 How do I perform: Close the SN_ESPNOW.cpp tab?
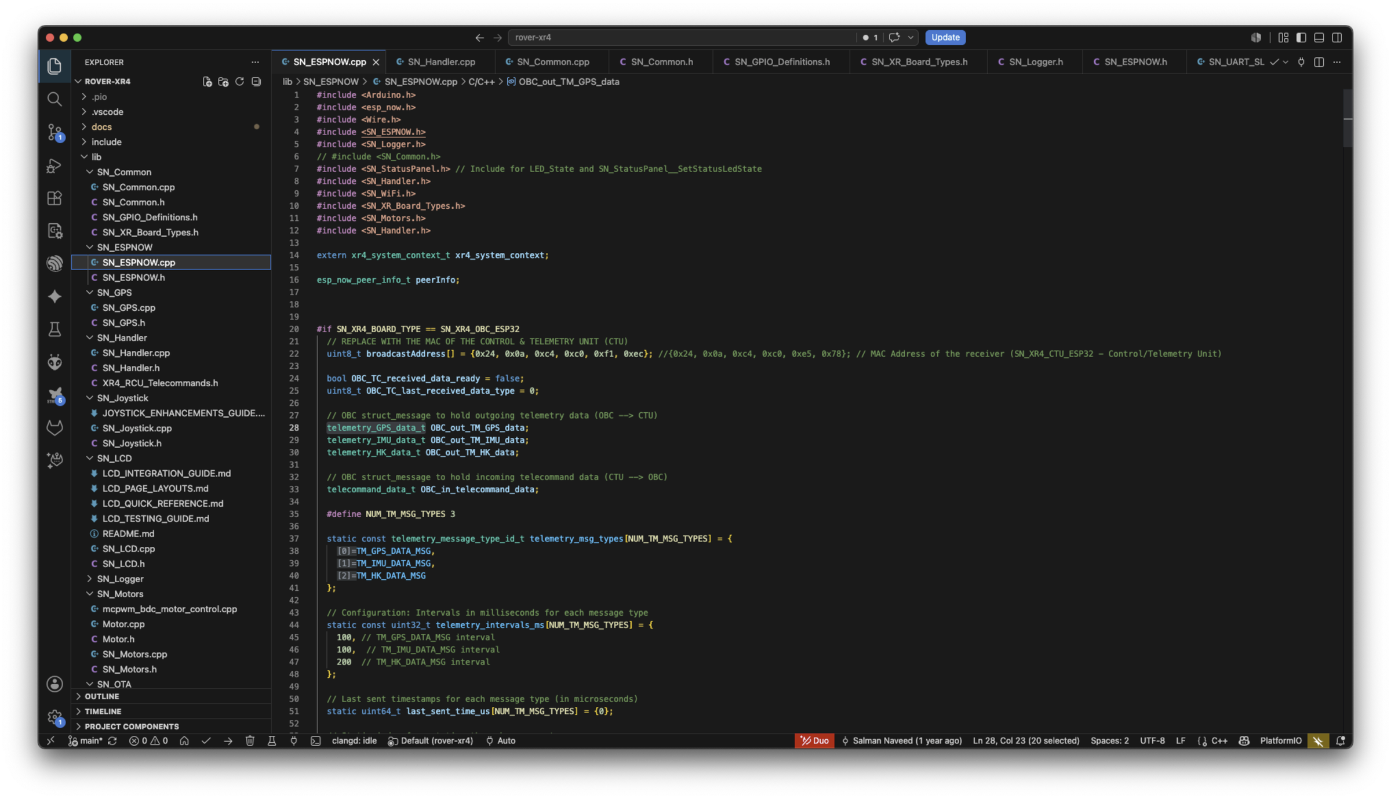376,62
